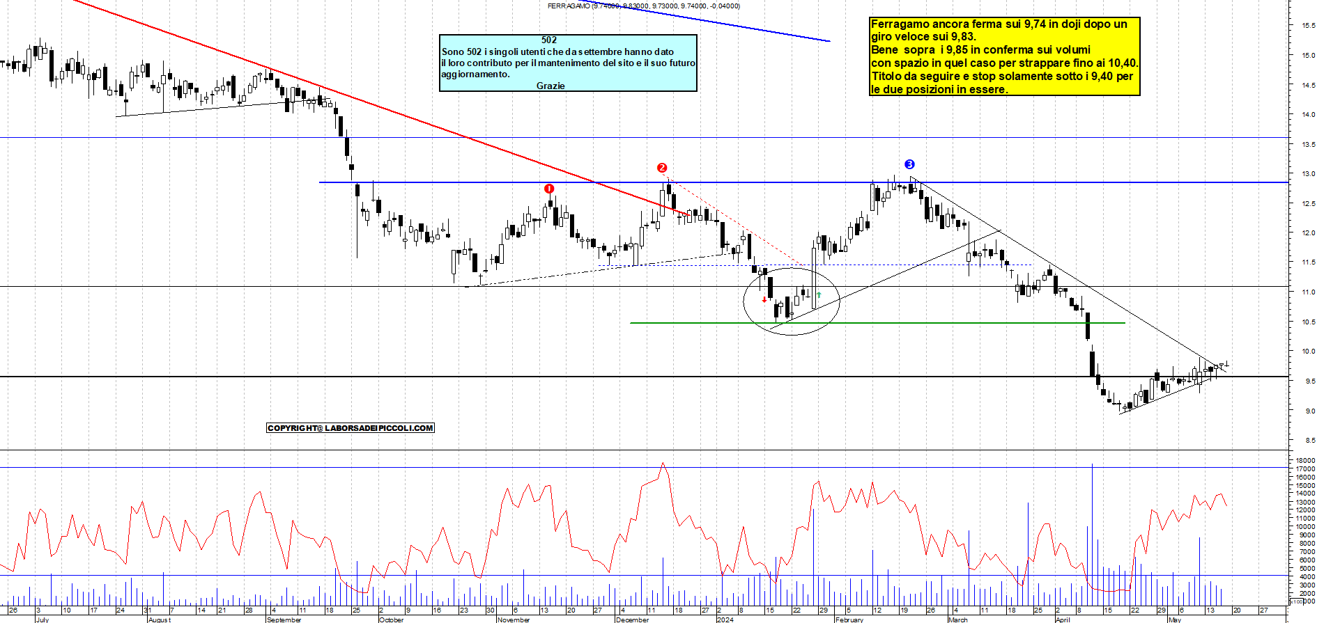
Task: Click the 11.5 price axis label
Action: (1308, 262)
